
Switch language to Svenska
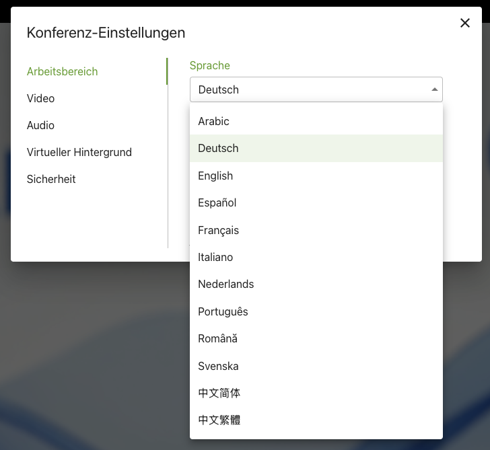tap(218, 366)
